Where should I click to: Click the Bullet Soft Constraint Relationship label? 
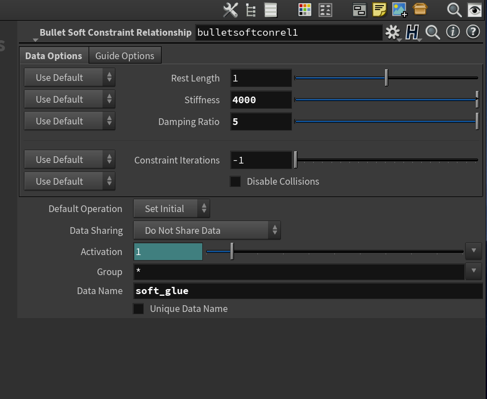point(115,32)
